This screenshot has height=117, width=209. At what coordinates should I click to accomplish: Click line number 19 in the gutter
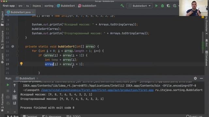pos(7,64)
